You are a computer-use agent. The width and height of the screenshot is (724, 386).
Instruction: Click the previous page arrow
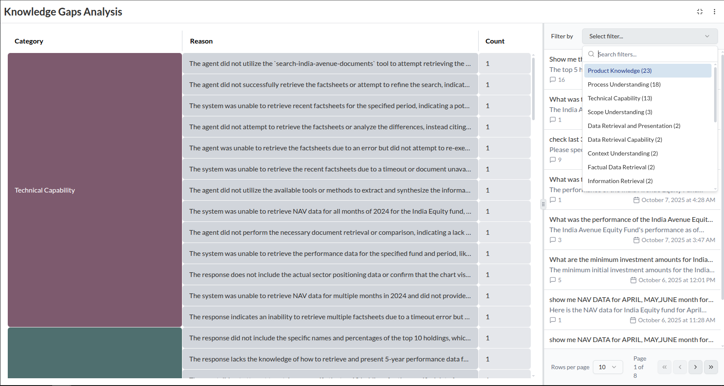click(x=680, y=367)
